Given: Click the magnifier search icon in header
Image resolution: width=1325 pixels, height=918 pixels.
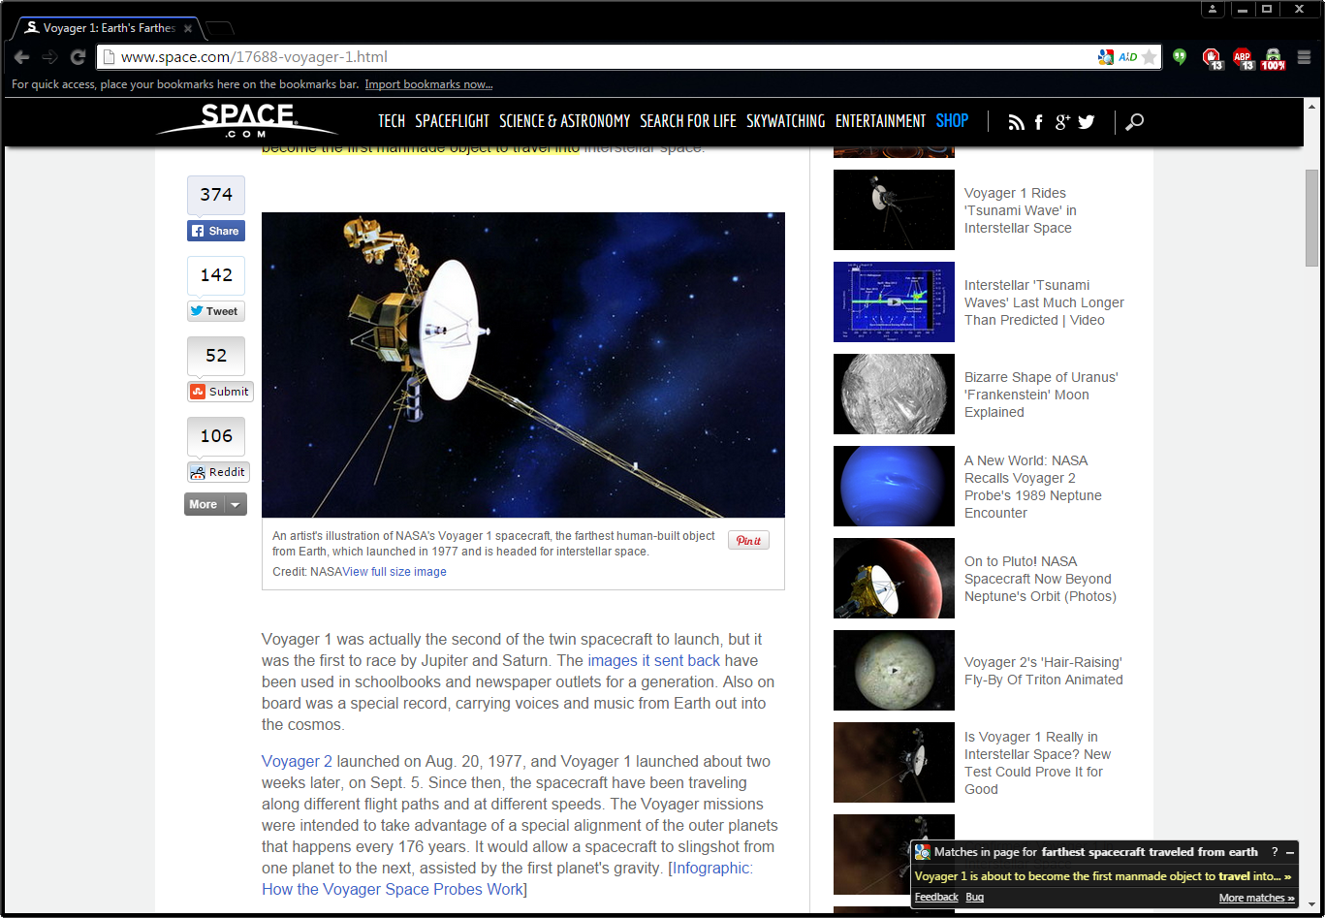Looking at the screenshot, I should (1134, 122).
